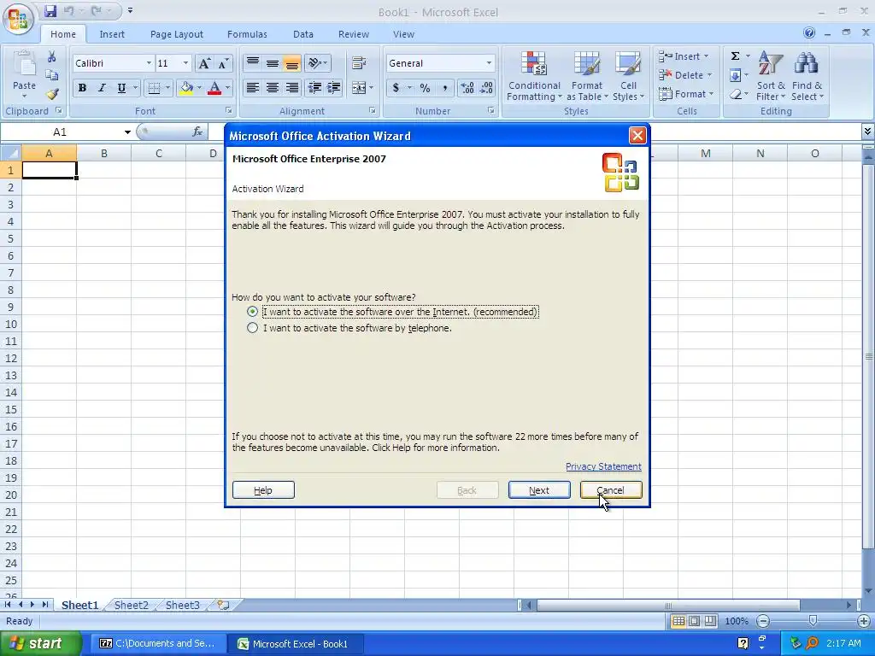Screen dimensions: 875x656
Task: Click the Windows start button
Action: point(40,644)
